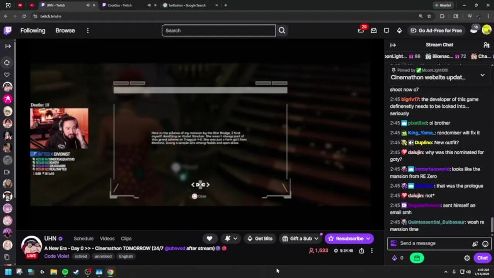The image size is (494, 278).
Task: Open the Whispers speech-bubble icon
Action: click(387, 31)
